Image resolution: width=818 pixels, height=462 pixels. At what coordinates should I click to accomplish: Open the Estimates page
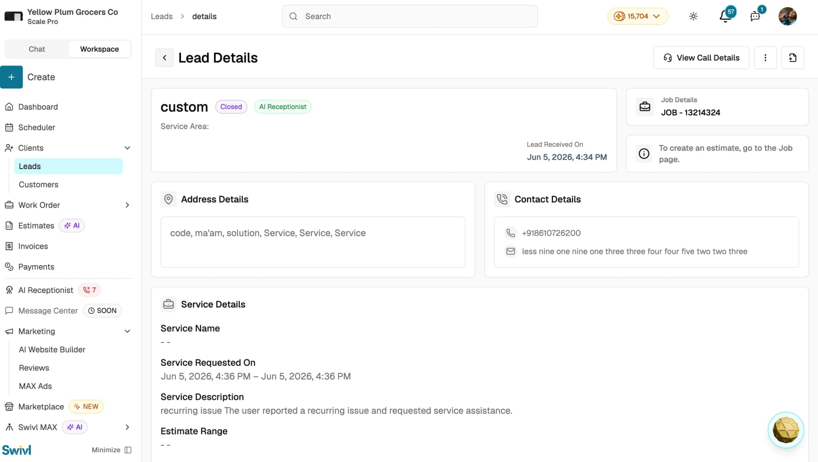pyautogui.click(x=36, y=226)
